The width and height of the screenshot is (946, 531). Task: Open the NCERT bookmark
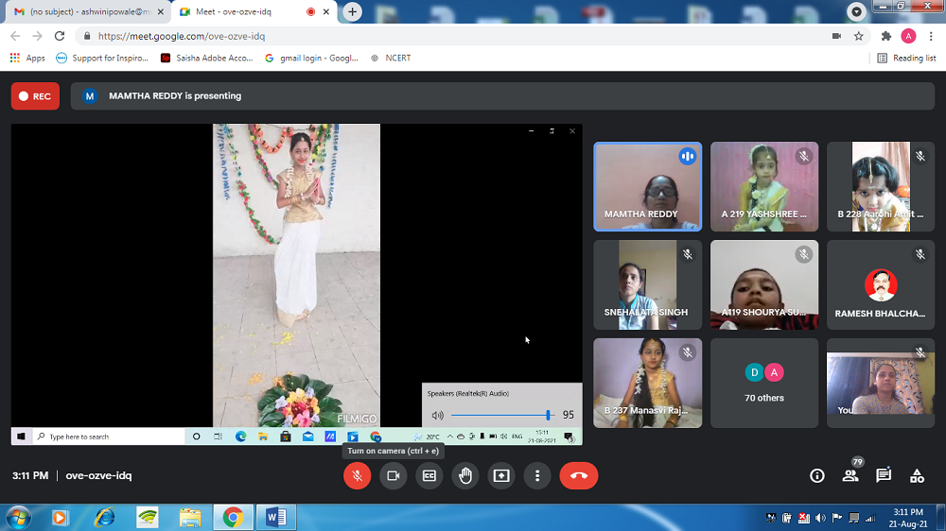(x=397, y=58)
